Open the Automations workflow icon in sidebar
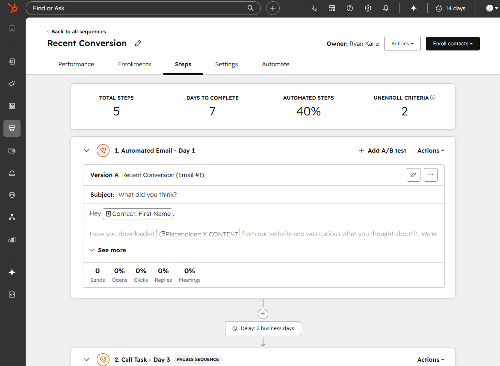Viewport: 500px width, 366px height. pyautogui.click(x=12, y=217)
